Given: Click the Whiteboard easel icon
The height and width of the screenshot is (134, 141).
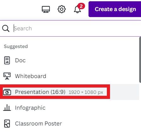Looking at the screenshot, I should coord(7,76).
